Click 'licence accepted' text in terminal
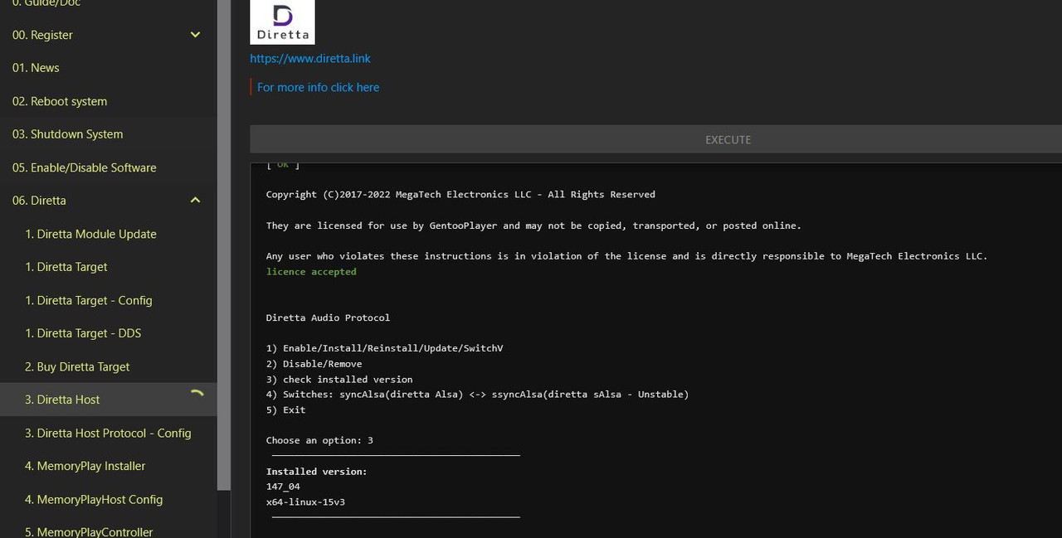 [311, 272]
